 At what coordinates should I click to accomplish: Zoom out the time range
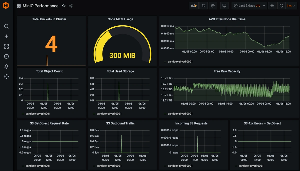(x=272, y=6)
